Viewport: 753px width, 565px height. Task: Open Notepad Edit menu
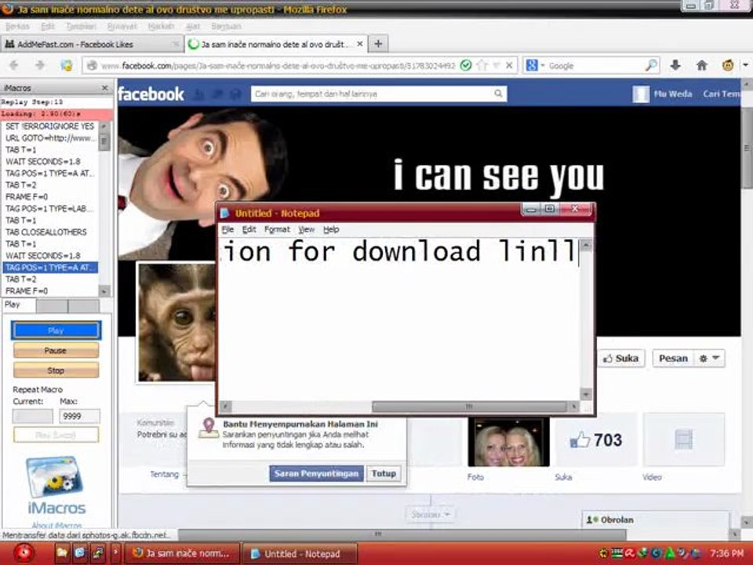[249, 230]
